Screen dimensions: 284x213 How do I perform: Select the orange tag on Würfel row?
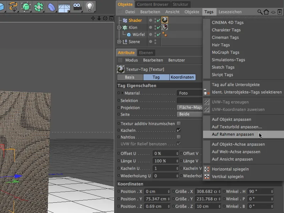(165, 34)
